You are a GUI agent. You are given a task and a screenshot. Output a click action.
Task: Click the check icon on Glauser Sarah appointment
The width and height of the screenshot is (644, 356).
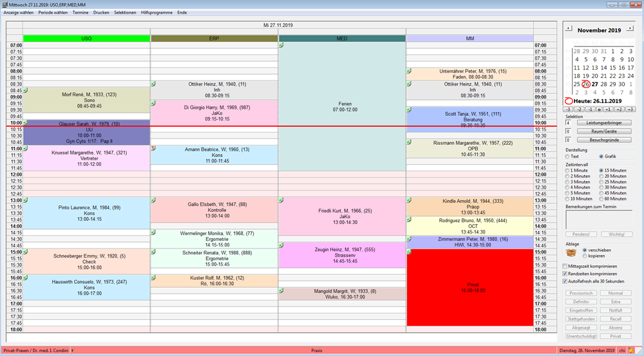click(26, 122)
